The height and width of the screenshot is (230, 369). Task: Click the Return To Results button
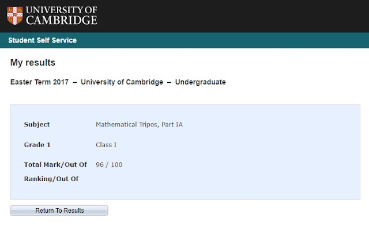[59, 210]
